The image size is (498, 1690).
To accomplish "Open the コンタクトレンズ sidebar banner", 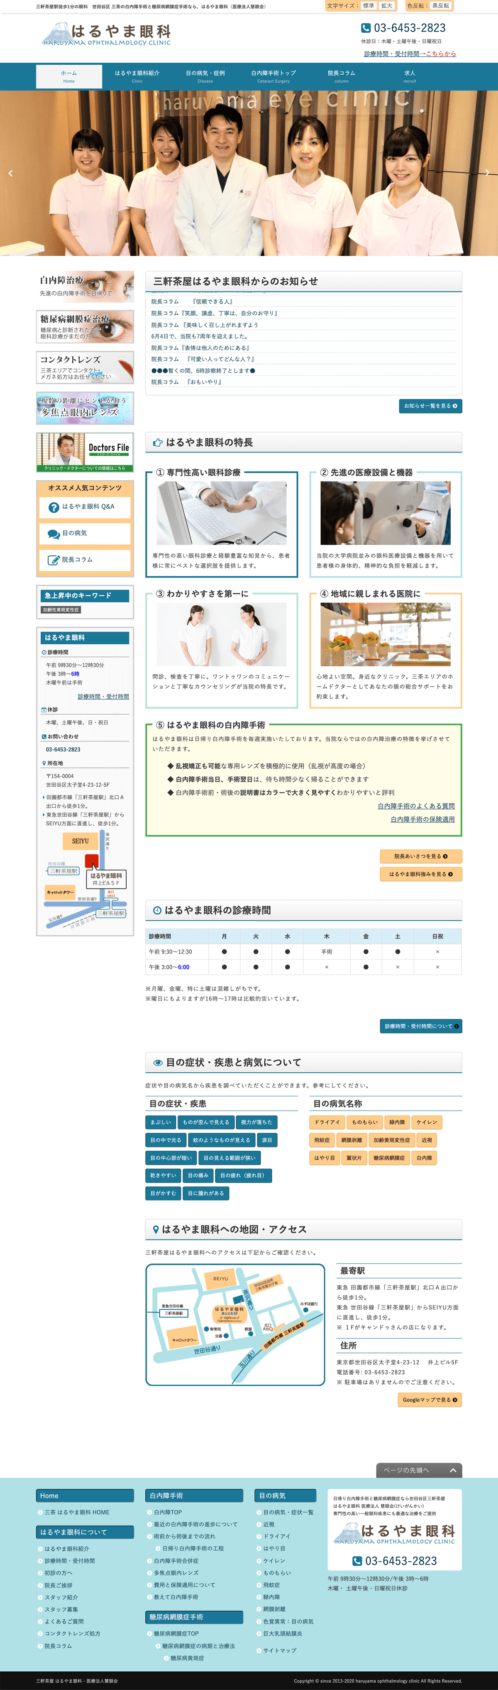I will coord(85,367).
